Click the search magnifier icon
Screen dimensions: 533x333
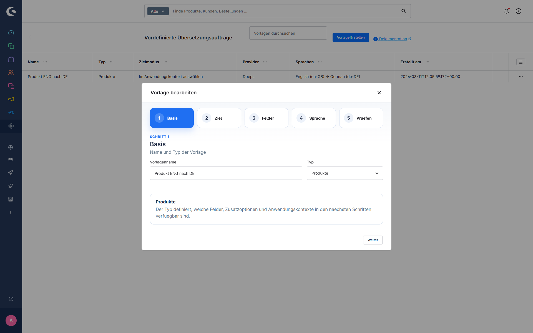404,11
